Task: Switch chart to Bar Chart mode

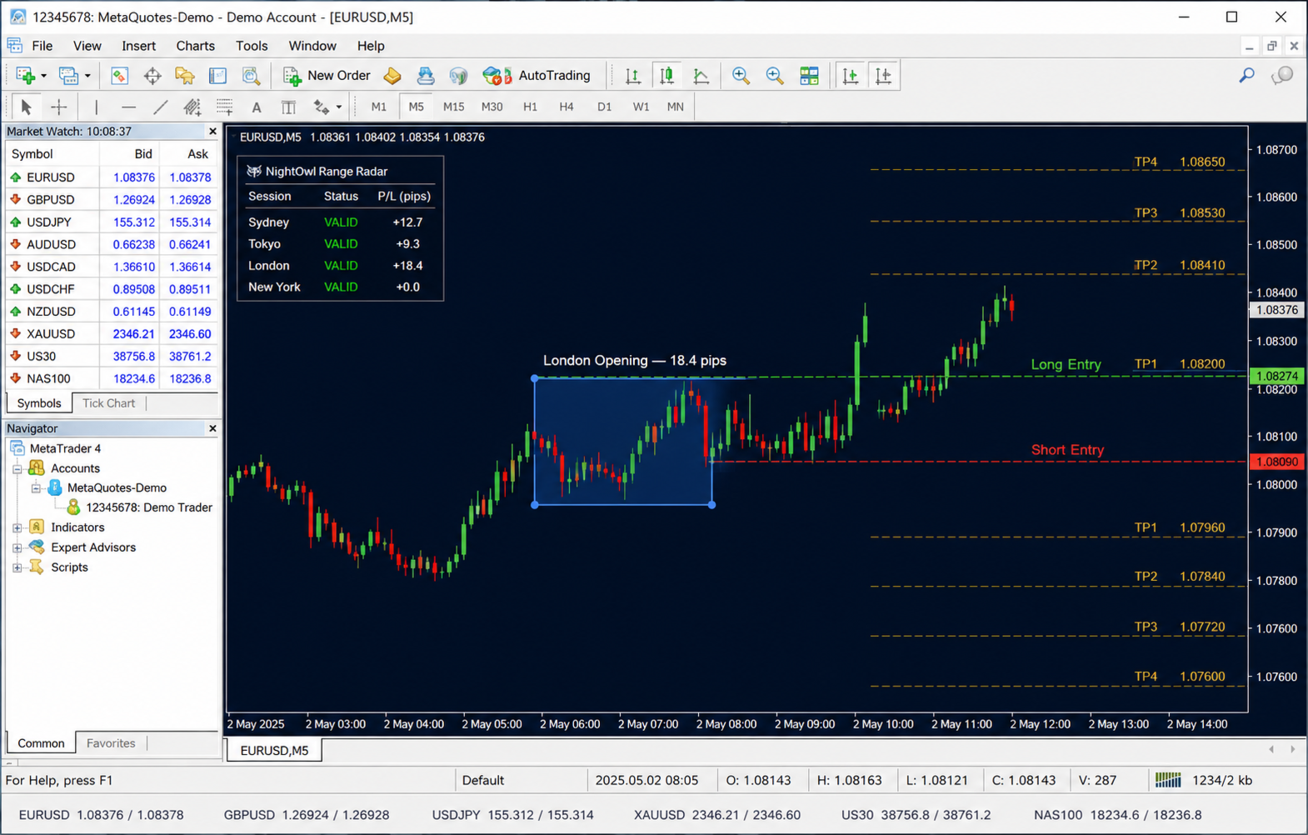Action: coord(633,76)
